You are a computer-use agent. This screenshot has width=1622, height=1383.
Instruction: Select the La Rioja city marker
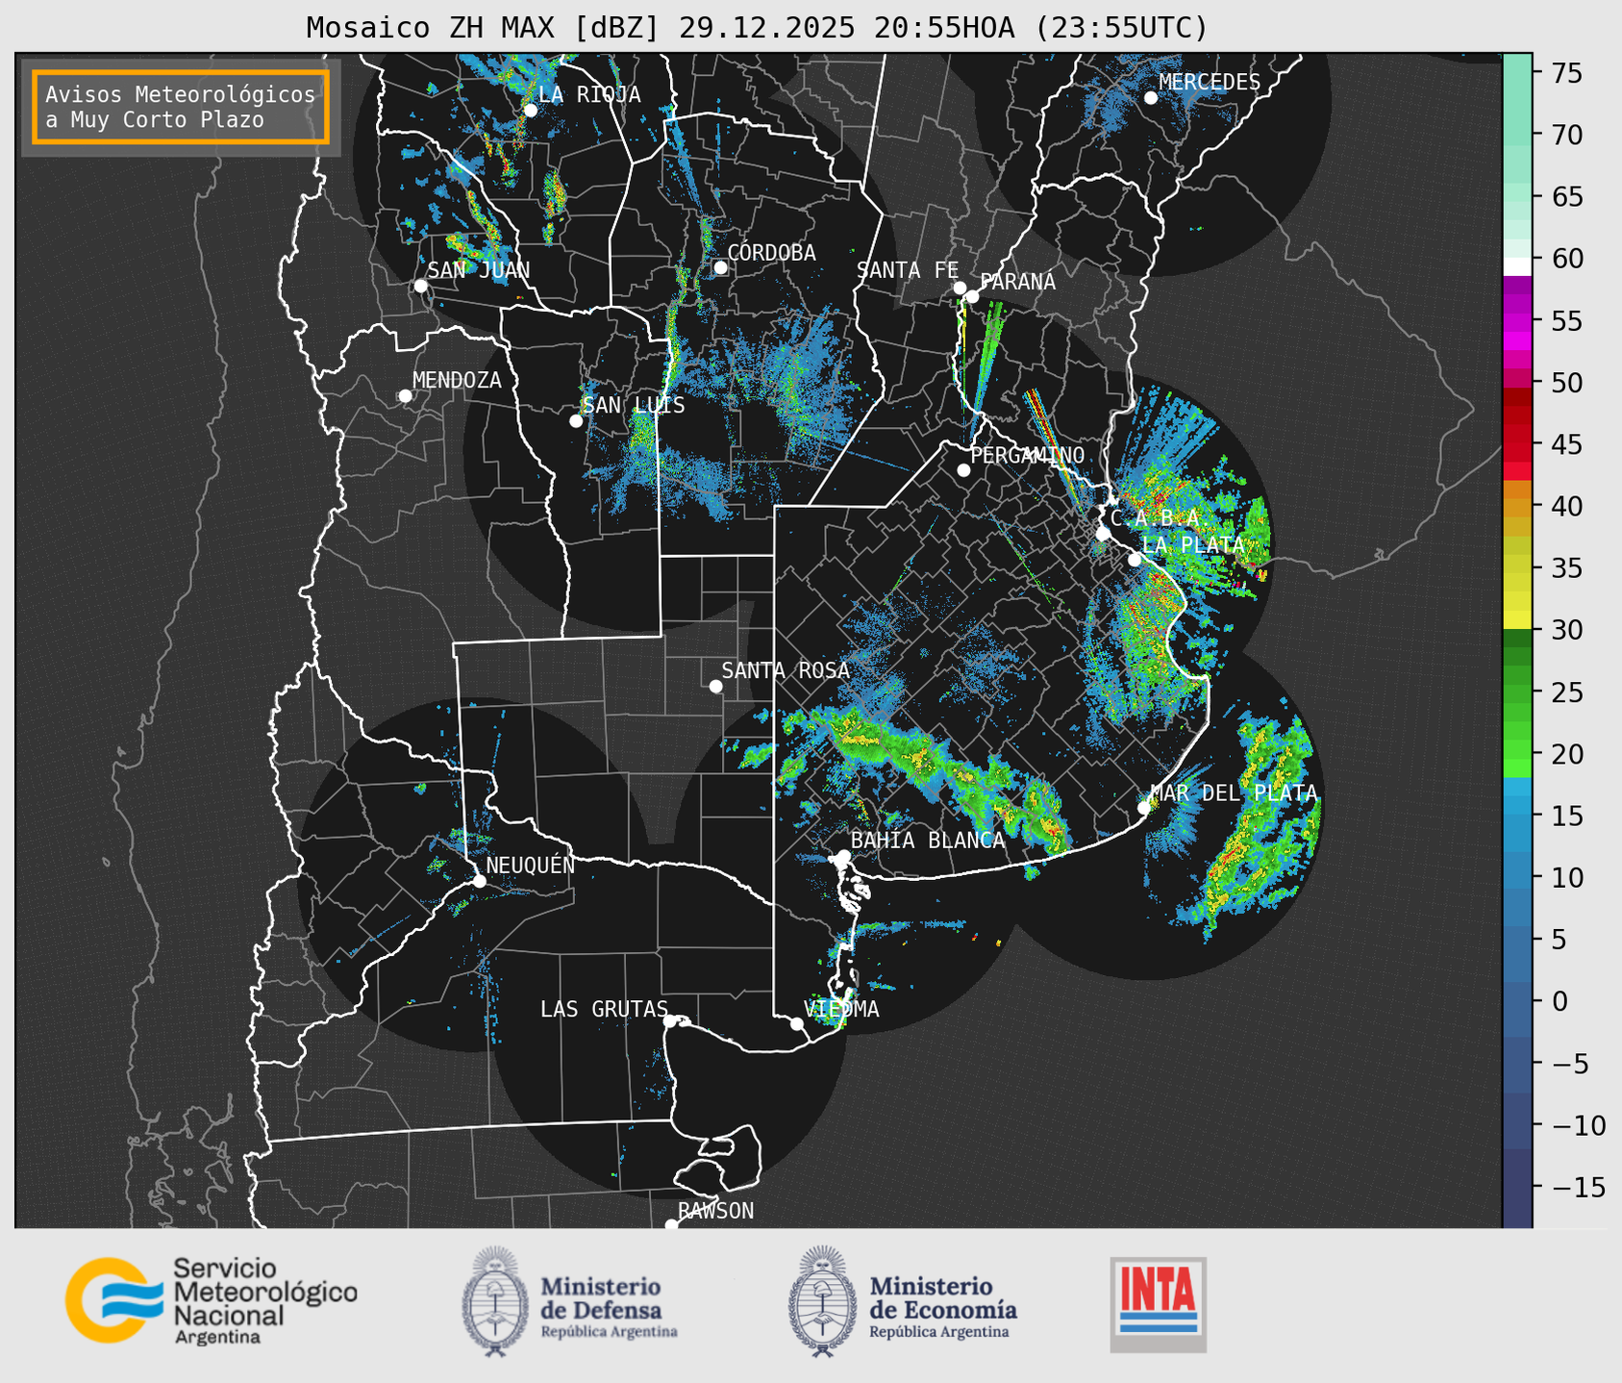[x=530, y=111]
